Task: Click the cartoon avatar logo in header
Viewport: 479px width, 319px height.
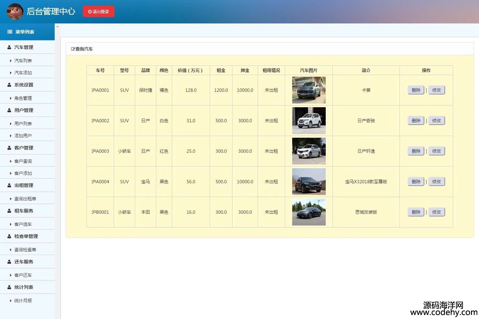Action: click(x=15, y=11)
